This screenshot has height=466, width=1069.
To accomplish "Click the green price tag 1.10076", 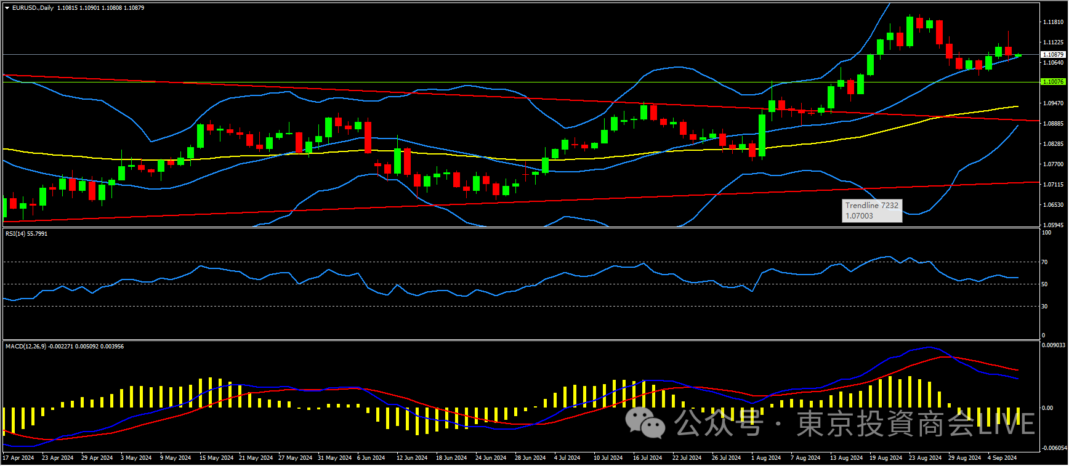I will [1052, 82].
